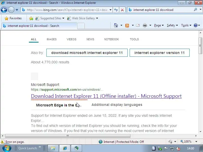Switch to the VIDEOS search tab
203x152 pixels.
click(72, 39)
